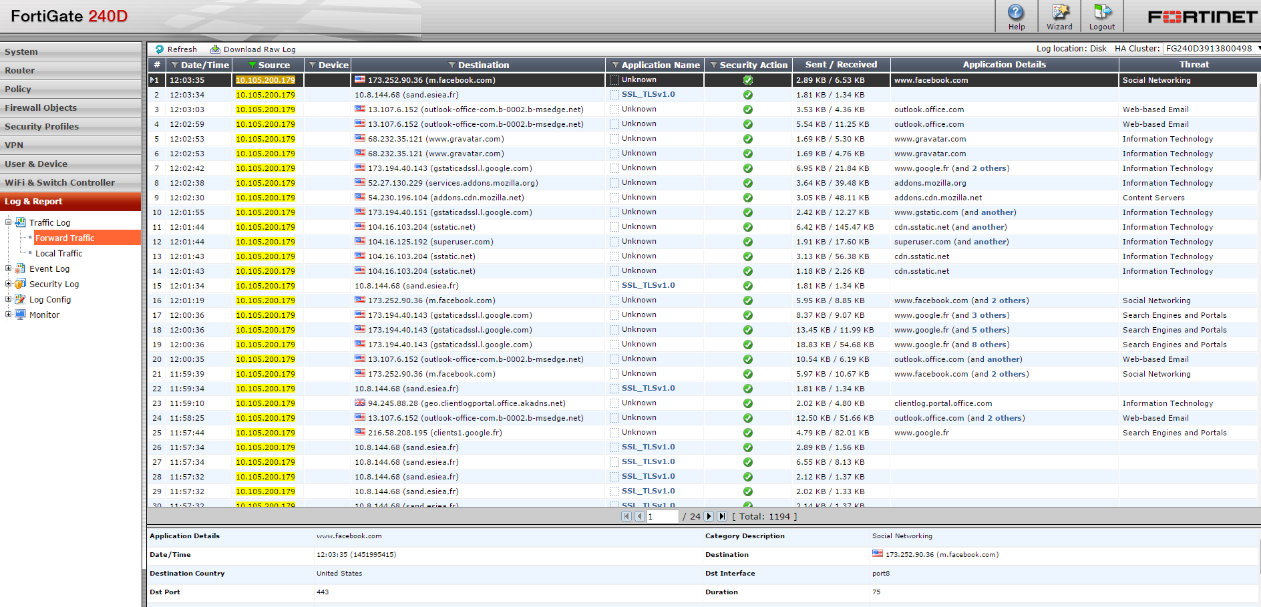Click the page number input field
This screenshot has height=607, width=1261.
point(663,516)
